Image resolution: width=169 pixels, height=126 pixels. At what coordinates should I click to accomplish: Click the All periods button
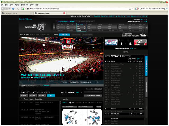(51, 95)
